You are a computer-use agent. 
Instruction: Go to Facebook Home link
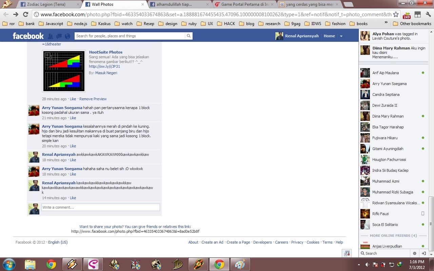pos(329,36)
